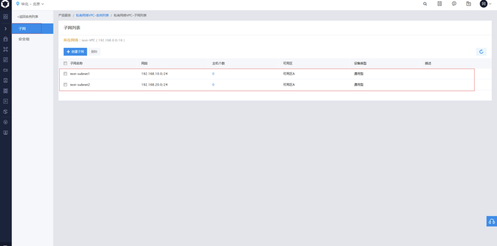This screenshot has width=497, height=246.
Task: Tick the checkbox for test-subnet1
Action: point(66,74)
